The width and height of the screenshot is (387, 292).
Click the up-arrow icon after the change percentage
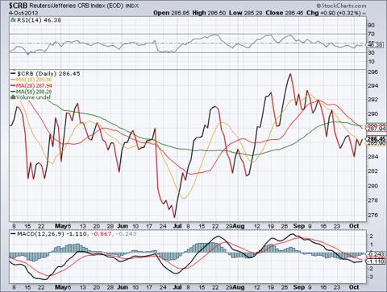point(364,13)
